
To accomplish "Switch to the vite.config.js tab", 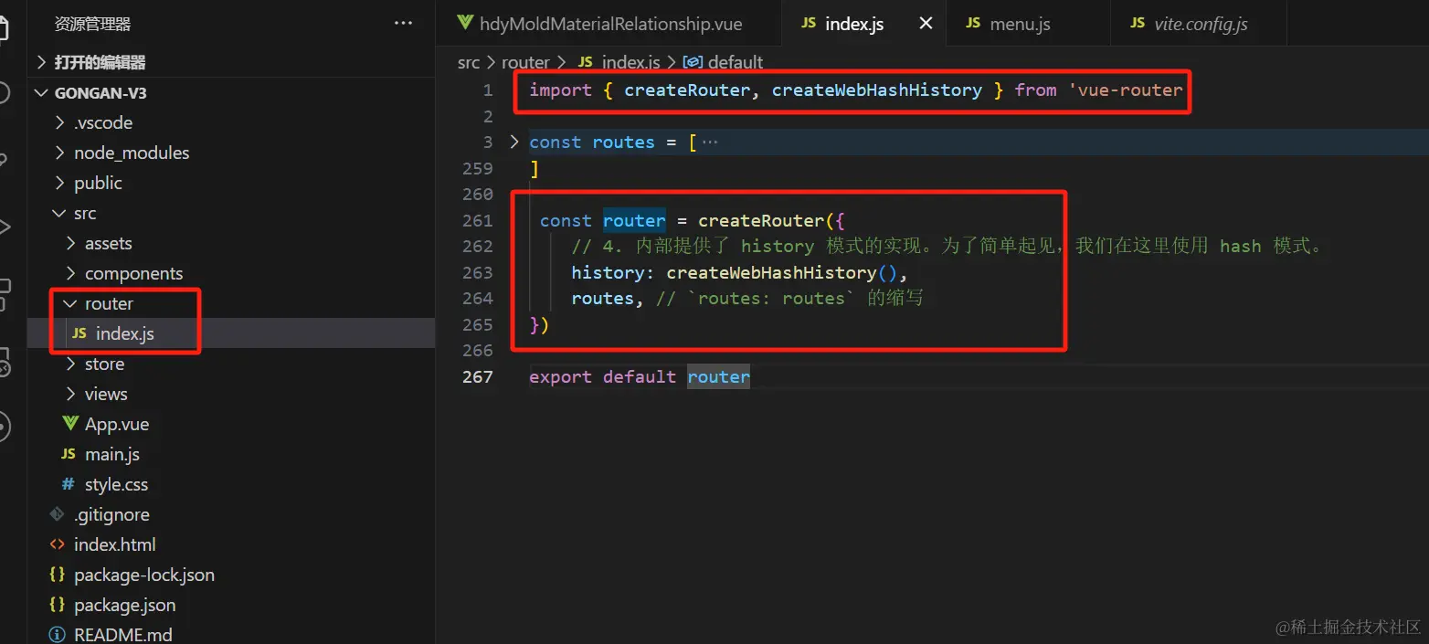I will pos(1201,24).
